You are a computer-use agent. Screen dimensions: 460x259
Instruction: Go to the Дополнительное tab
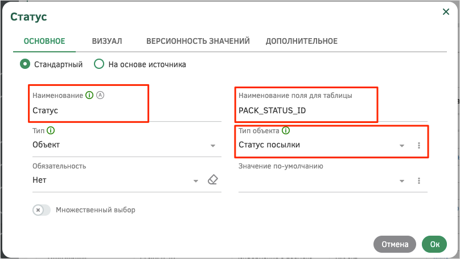point(302,41)
